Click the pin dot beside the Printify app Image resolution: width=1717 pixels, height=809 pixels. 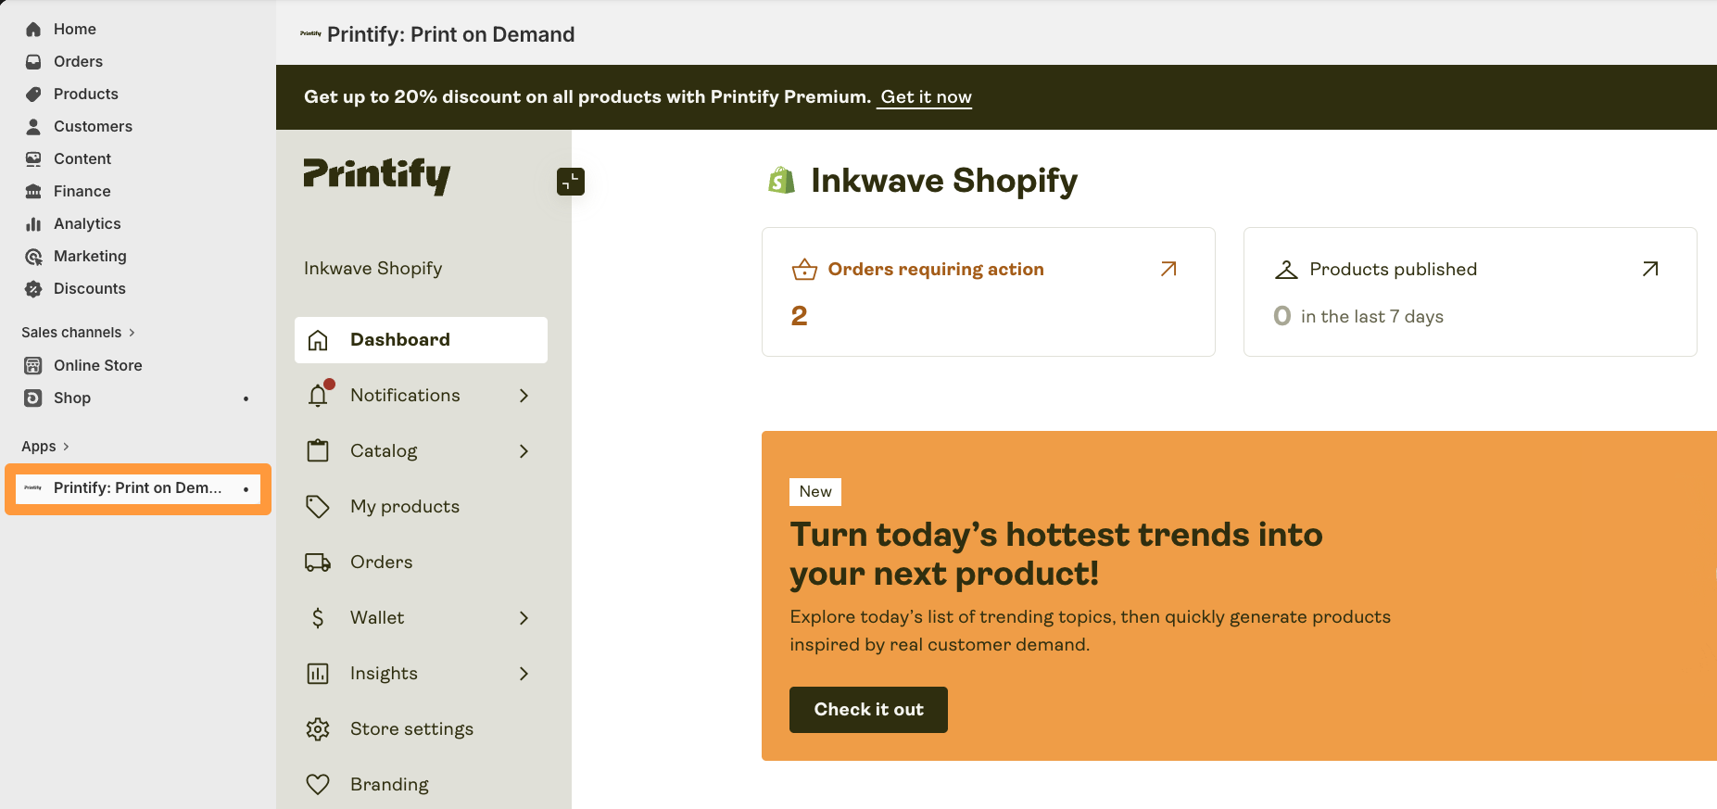[x=246, y=488]
